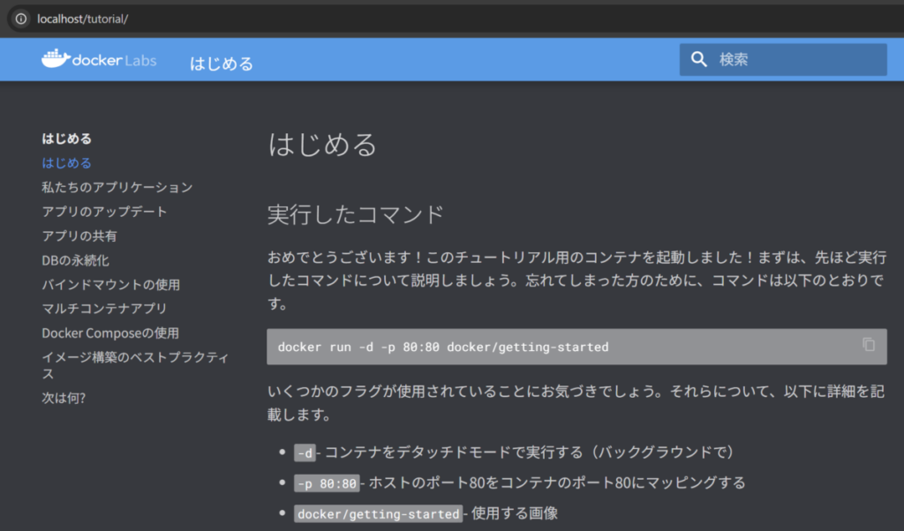This screenshot has height=531, width=904.
Task: Open Docker Composeの使用 page
Action: (110, 333)
